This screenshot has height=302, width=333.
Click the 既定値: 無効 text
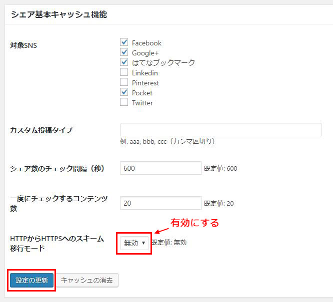tap(169, 242)
